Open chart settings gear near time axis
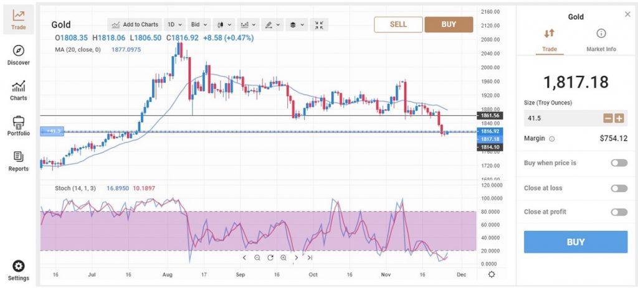Image resolution: width=638 pixels, height=288 pixels. pos(492,274)
